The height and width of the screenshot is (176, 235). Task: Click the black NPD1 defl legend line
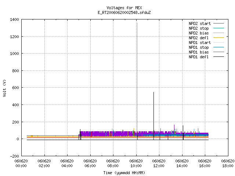(218, 57)
